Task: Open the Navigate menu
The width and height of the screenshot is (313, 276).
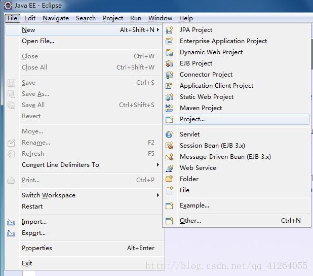Action: [56, 18]
